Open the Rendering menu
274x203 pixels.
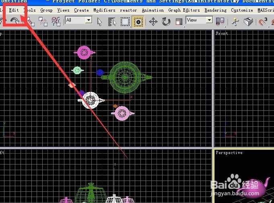pos(216,10)
